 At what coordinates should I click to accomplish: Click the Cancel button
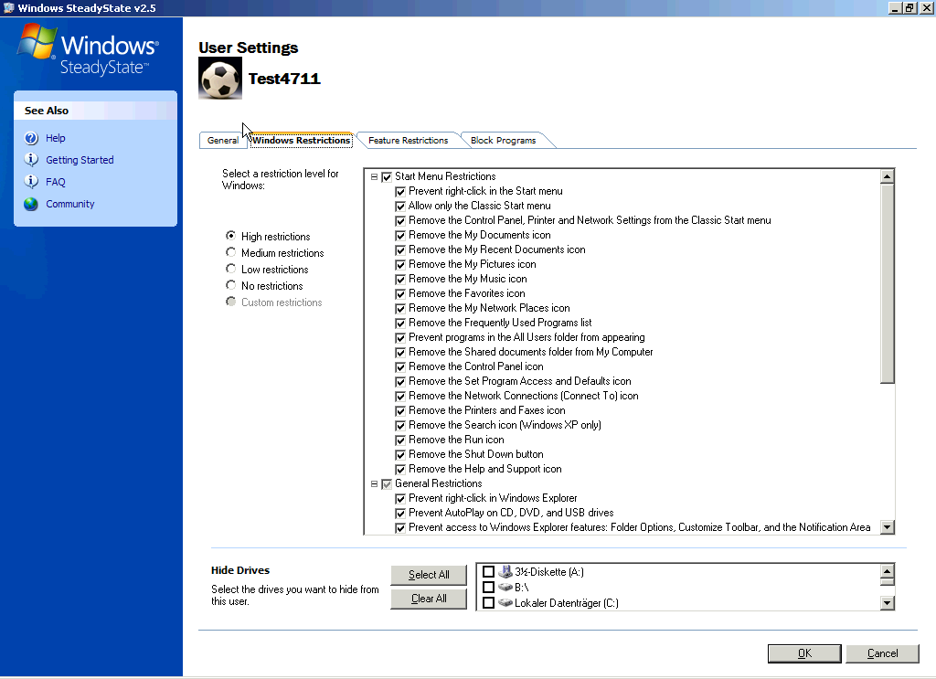(x=882, y=653)
